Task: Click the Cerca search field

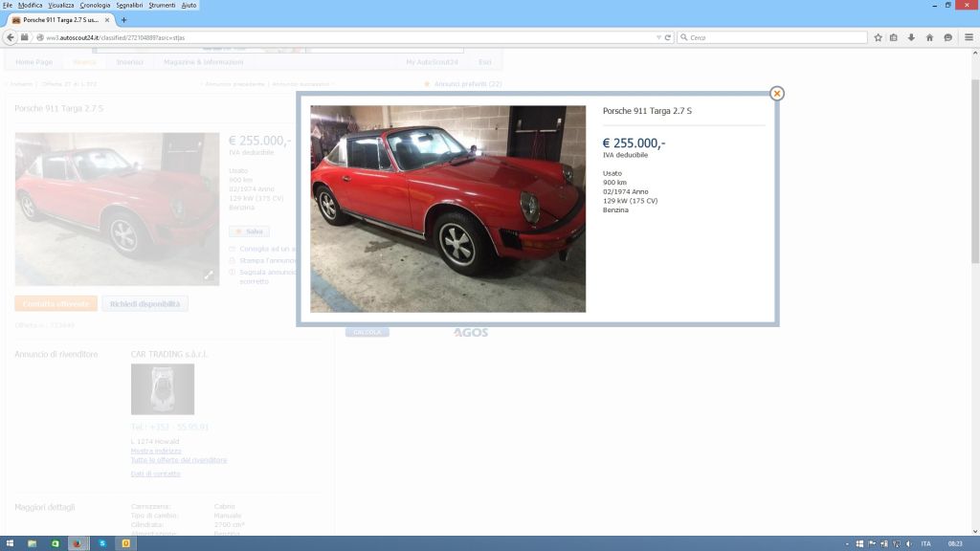Action: click(772, 37)
